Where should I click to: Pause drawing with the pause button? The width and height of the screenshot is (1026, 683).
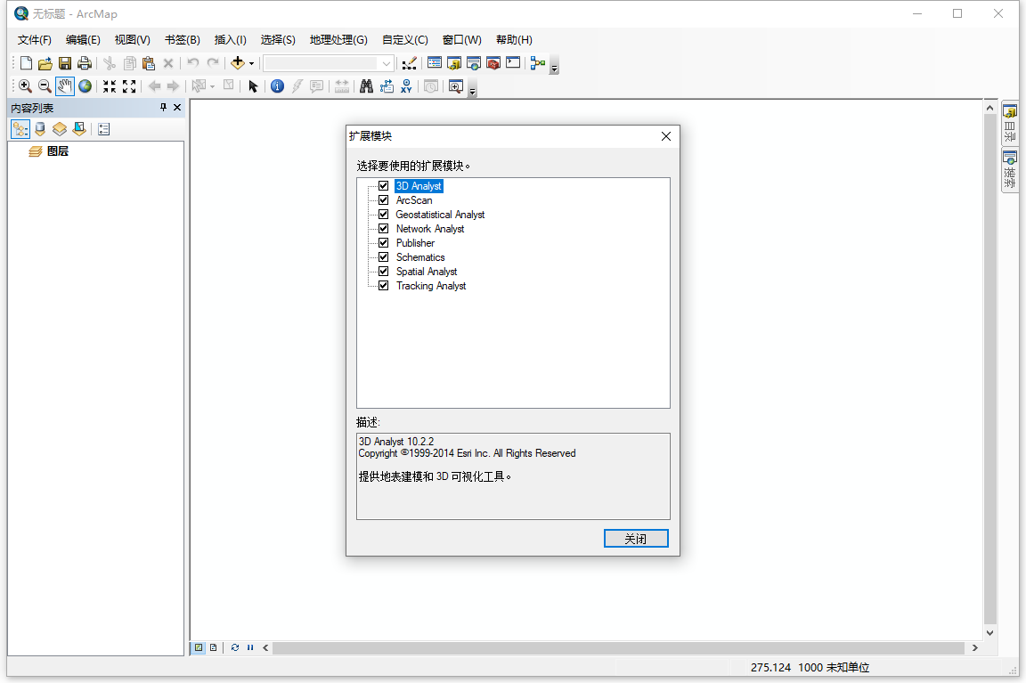click(250, 647)
